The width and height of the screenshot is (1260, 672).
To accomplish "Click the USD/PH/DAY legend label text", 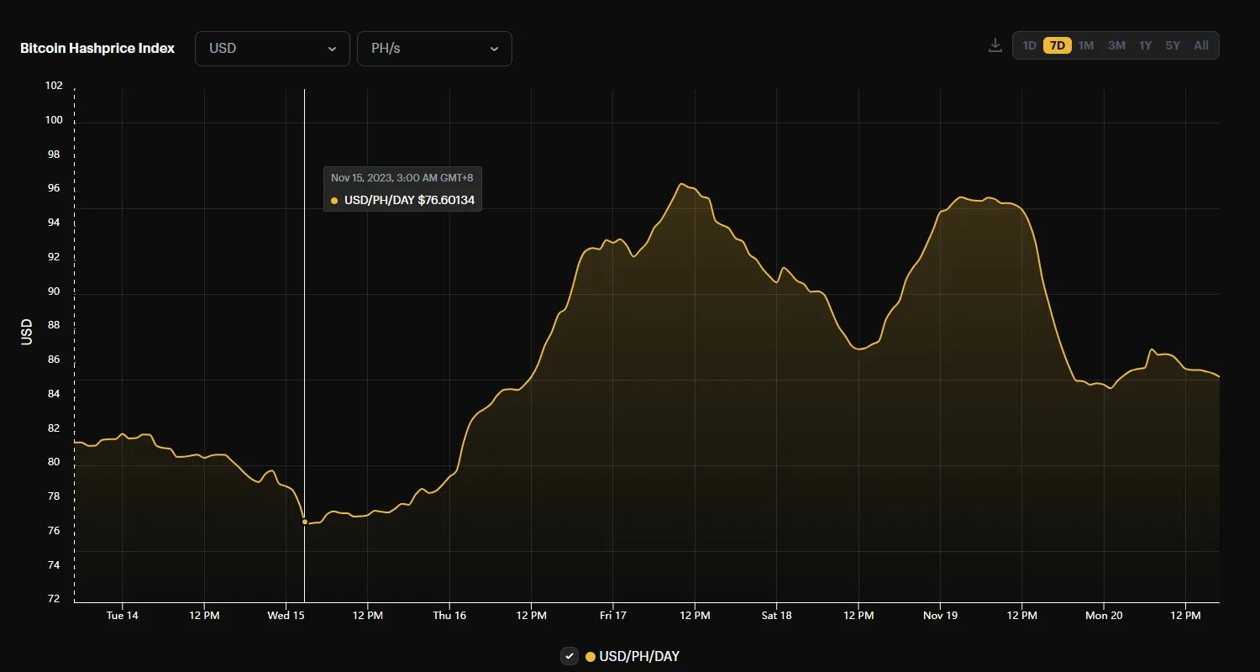I will click(x=638, y=656).
